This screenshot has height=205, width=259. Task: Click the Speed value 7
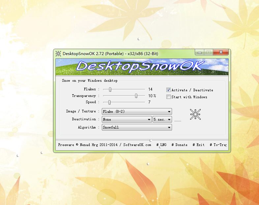(149, 102)
